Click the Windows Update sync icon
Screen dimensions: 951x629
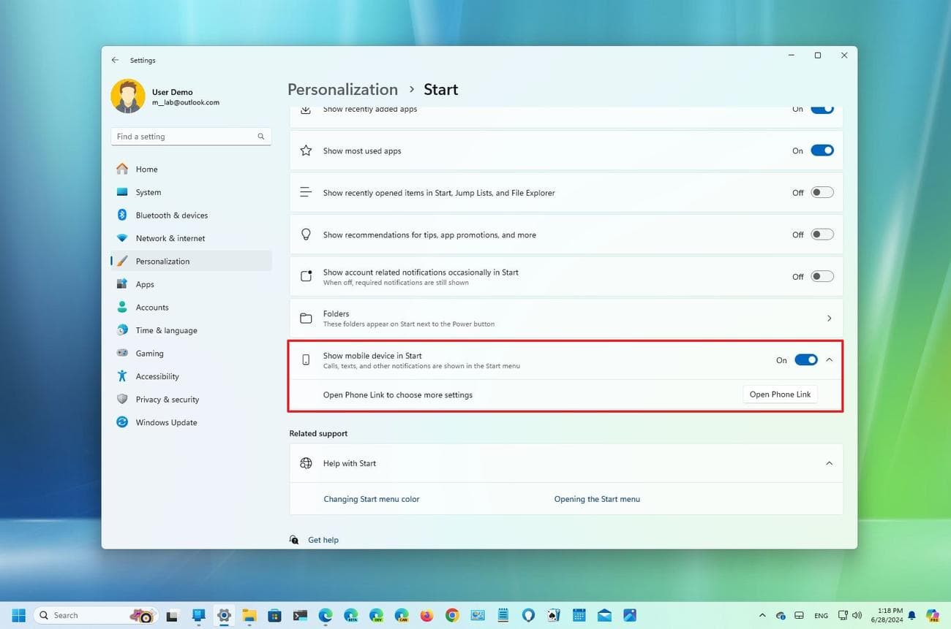(122, 422)
